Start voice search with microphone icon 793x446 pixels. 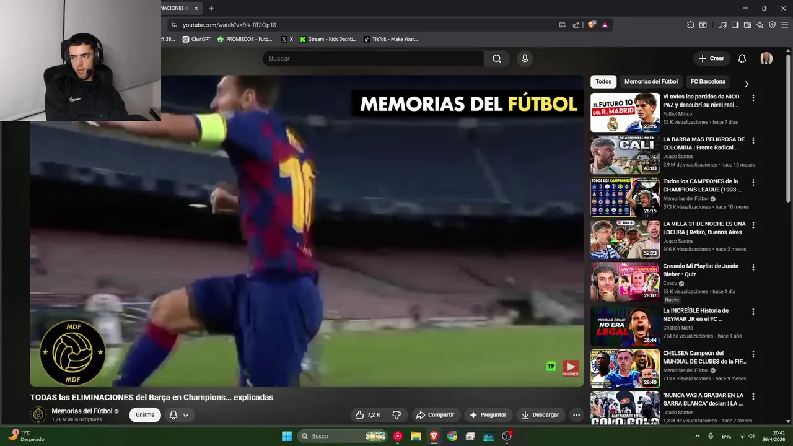(525, 58)
